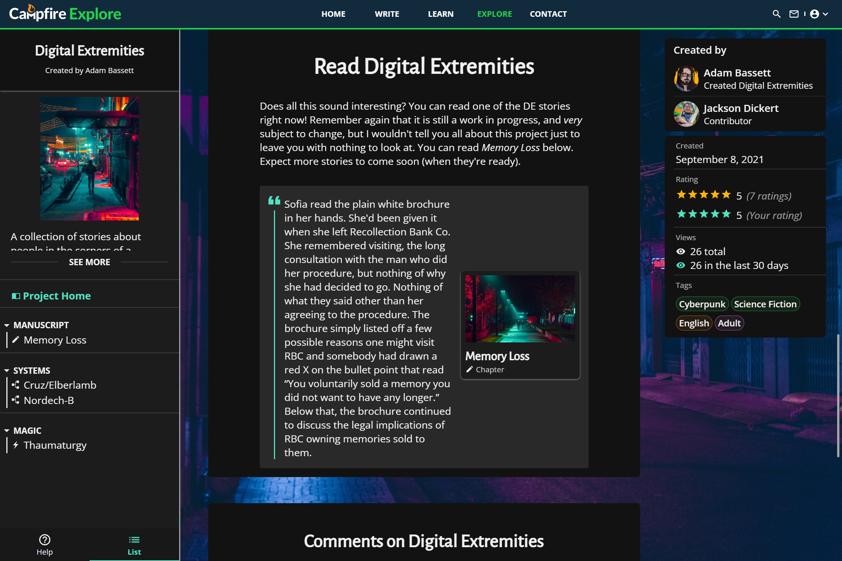This screenshot has height=561, width=842.
Task: Open the Memory Loss chapter card
Action: [520, 325]
